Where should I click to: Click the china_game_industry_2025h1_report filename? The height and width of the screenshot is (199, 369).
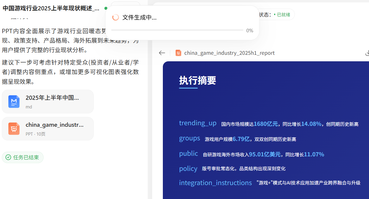coord(229,53)
